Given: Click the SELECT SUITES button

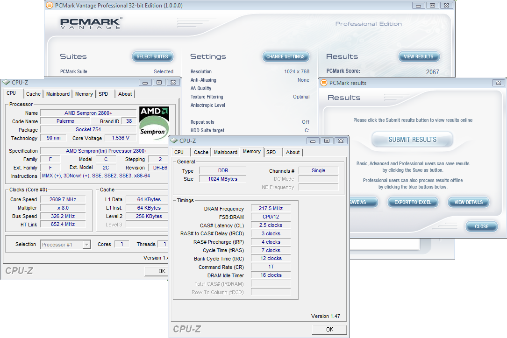Looking at the screenshot, I should click(152, 56).
